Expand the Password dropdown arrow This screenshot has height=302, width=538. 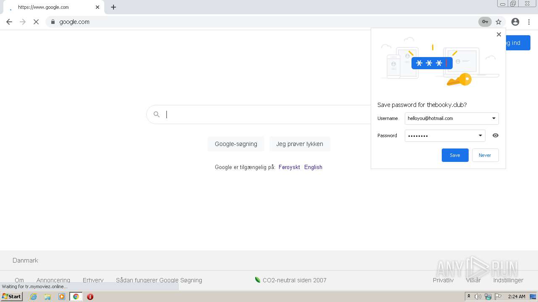[x=480, y=135]
